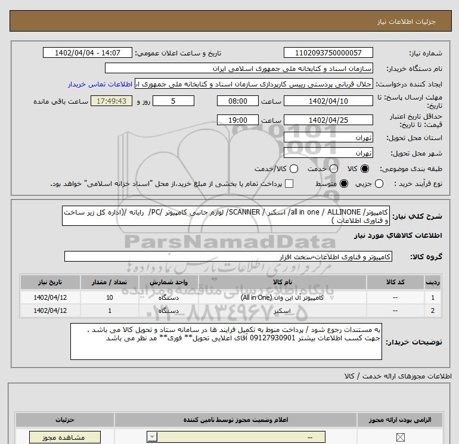This screenshot has height=444, width=459.
Task: Click the تاریخ نیاز column header
Action: click(x=50, y=282)
